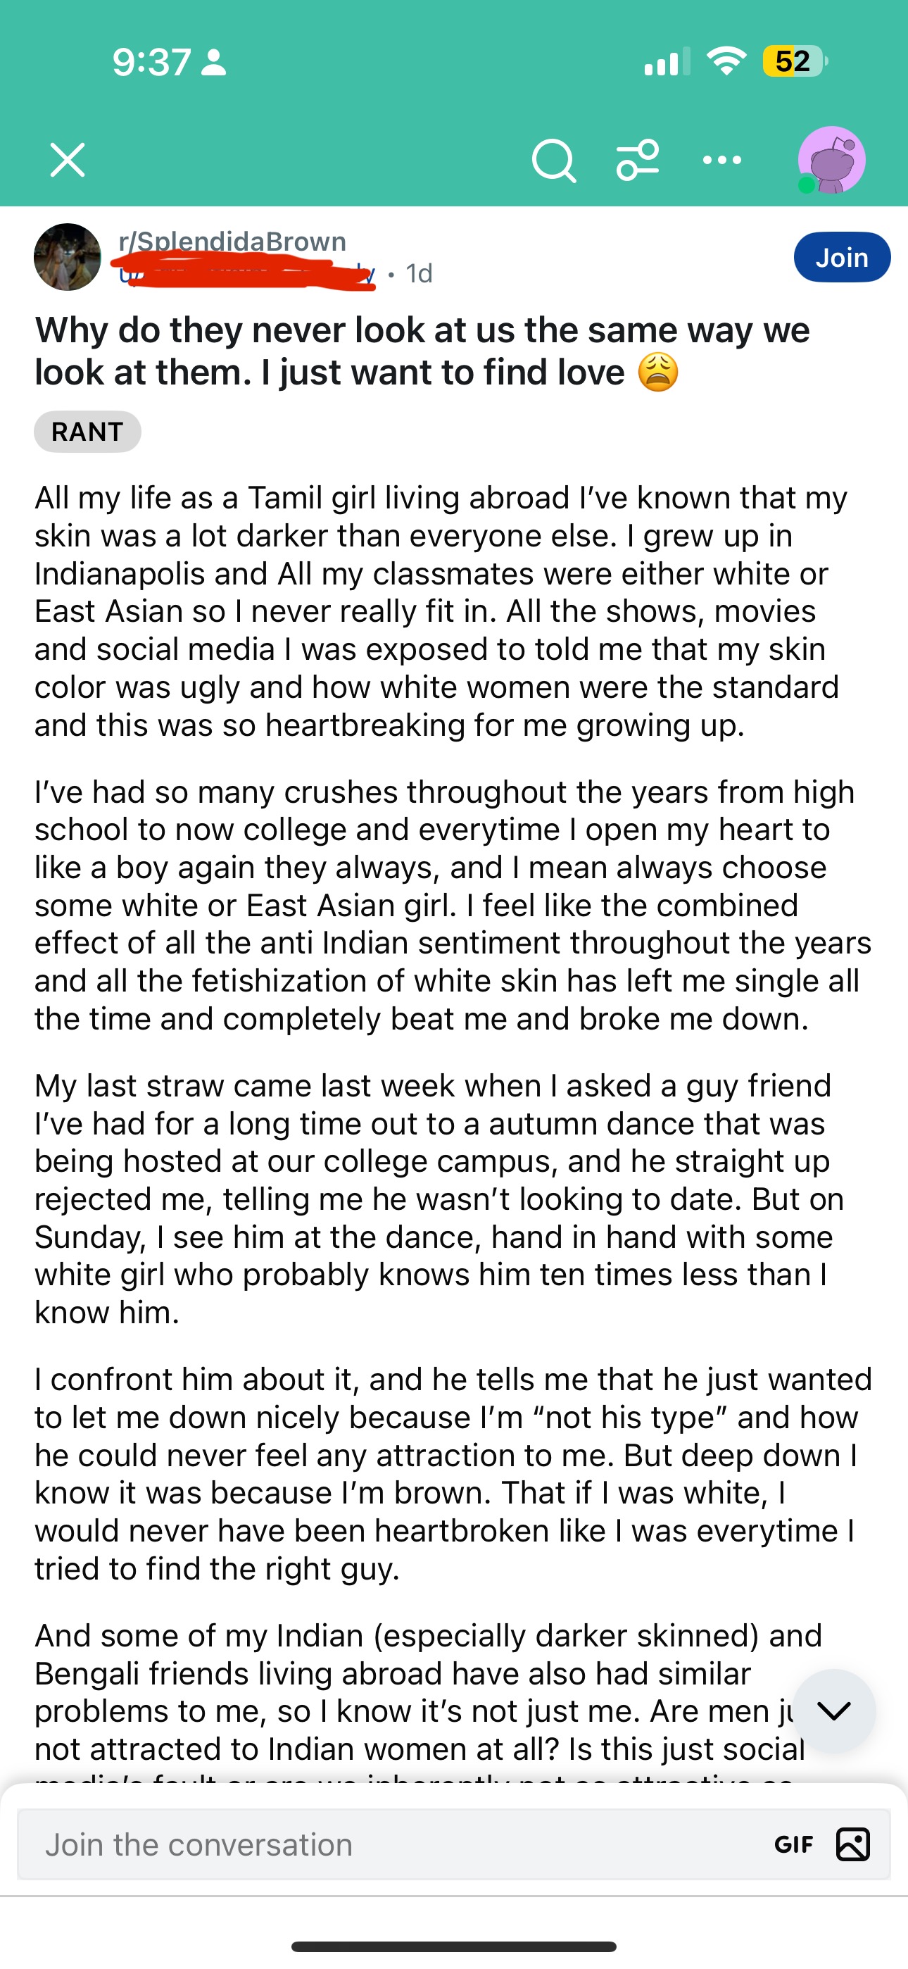The height and width of the screenshot is (1969, 908).
Task: Open your Snoo profile avatar
Action: tap(831, 160)
